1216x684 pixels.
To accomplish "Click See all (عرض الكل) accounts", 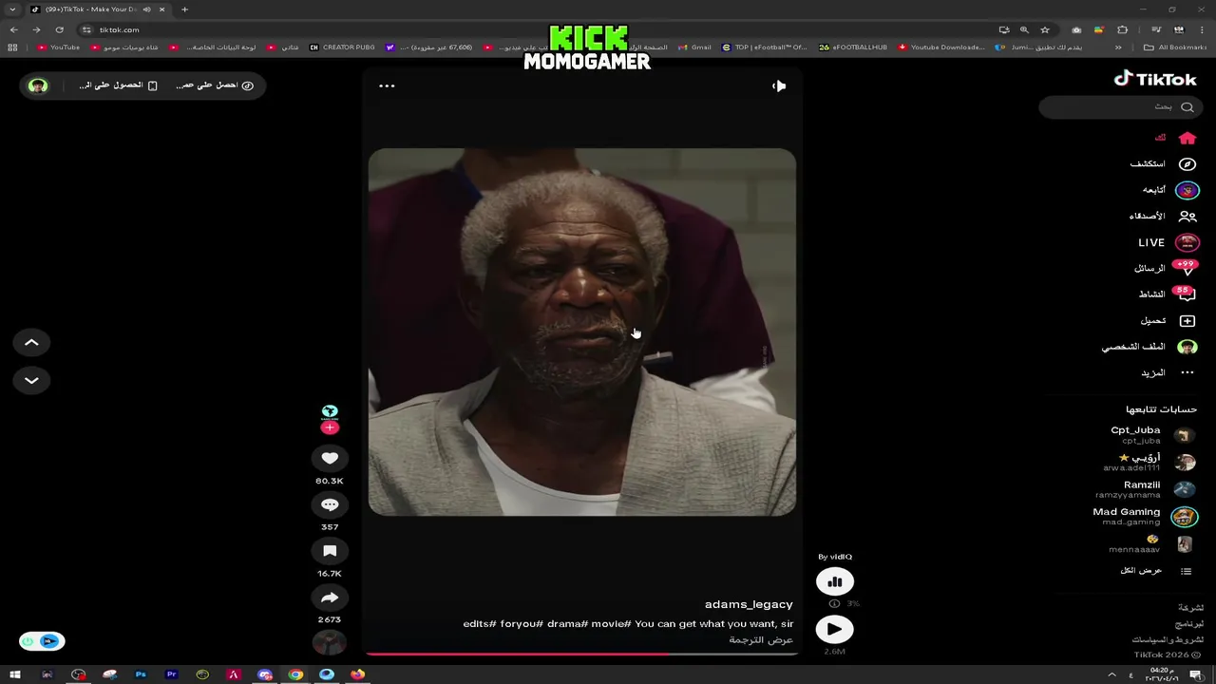I will pyautogui.click(x=1155, y=571).
